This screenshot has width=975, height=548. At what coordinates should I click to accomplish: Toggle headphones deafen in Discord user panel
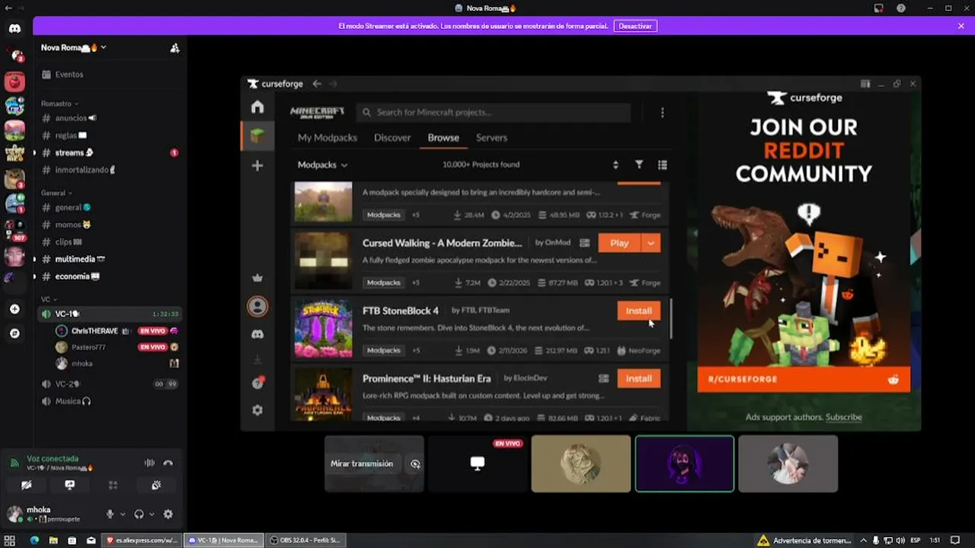pyautogui.click(x=139, y=514)
